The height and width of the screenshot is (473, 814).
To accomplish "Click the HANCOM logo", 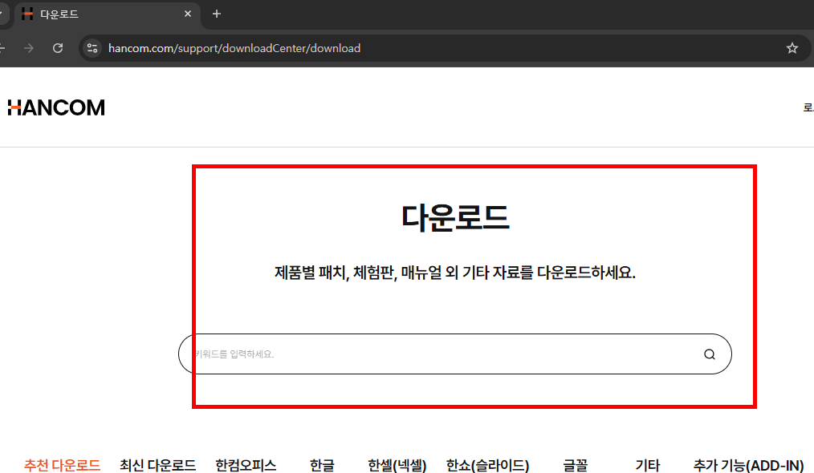I will pyautogui.click(x=56, y=107).
